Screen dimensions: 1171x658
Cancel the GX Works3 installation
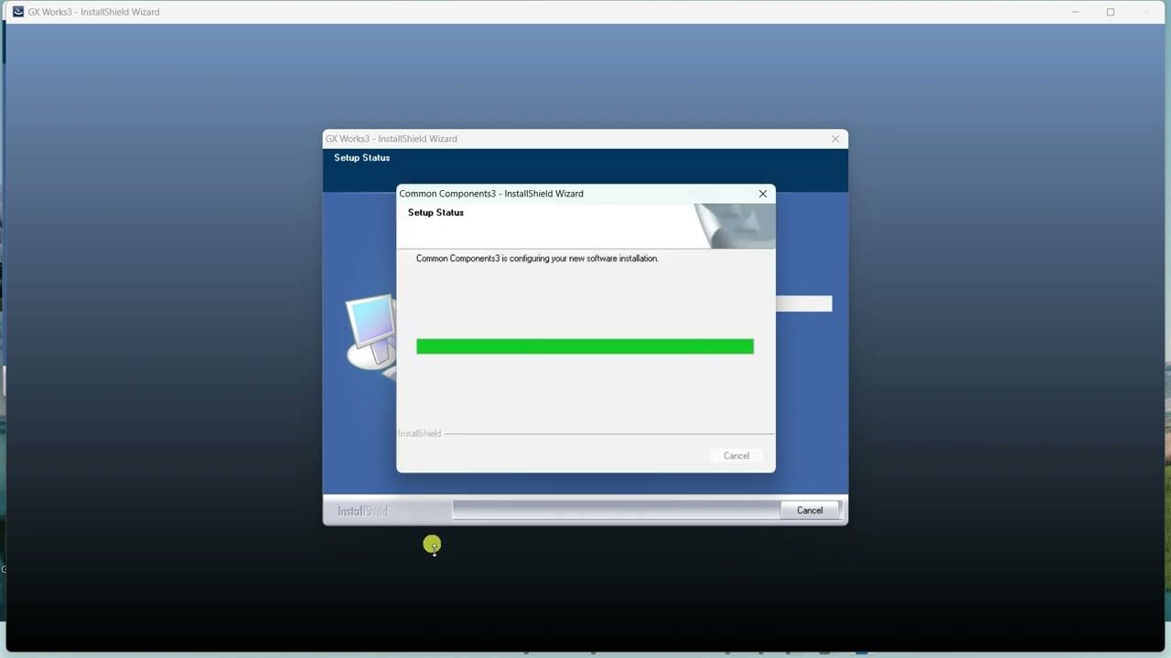pos(810,510)
